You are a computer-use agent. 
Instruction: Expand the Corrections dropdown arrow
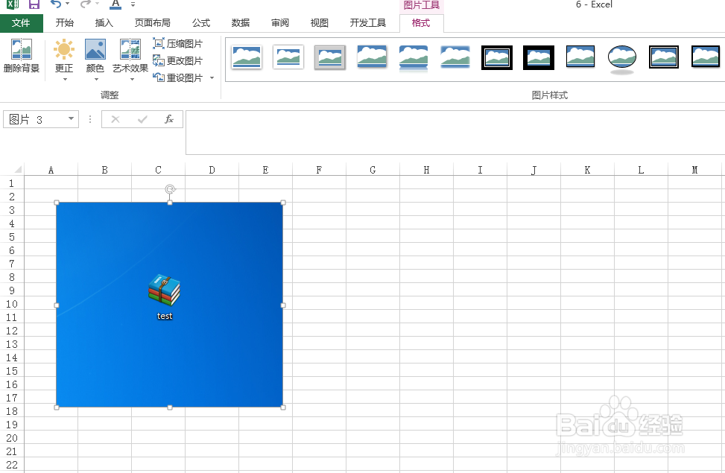tap(65, 80)
